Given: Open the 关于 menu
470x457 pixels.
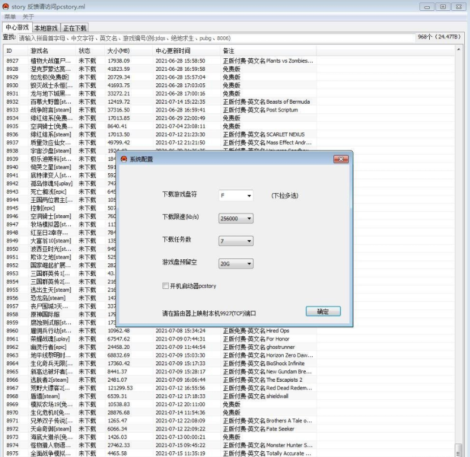Looking at the screenshot, I should click(x=28, y=17).
